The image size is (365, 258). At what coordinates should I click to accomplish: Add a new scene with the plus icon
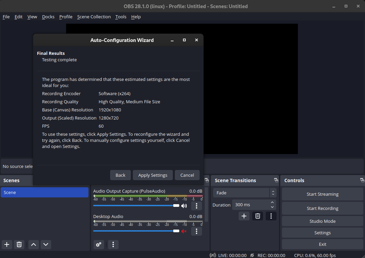pyautogui.click(x=6, y=244)
